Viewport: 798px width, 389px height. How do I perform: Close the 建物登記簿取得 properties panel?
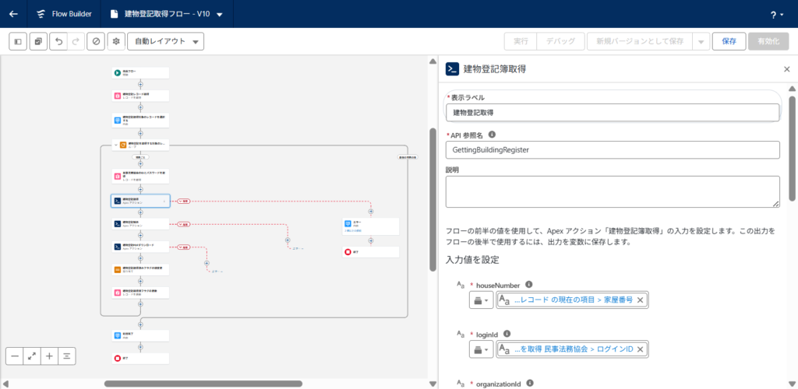[787, 69]
